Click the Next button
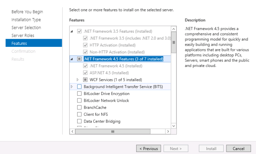The height and width of the screenshot is (154, 256). tap(176, 148)
